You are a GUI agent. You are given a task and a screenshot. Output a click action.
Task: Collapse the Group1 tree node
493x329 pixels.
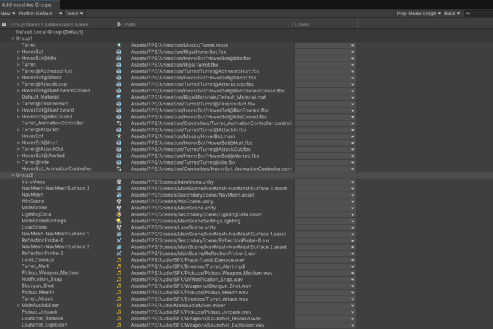click(x=13, y=39)
